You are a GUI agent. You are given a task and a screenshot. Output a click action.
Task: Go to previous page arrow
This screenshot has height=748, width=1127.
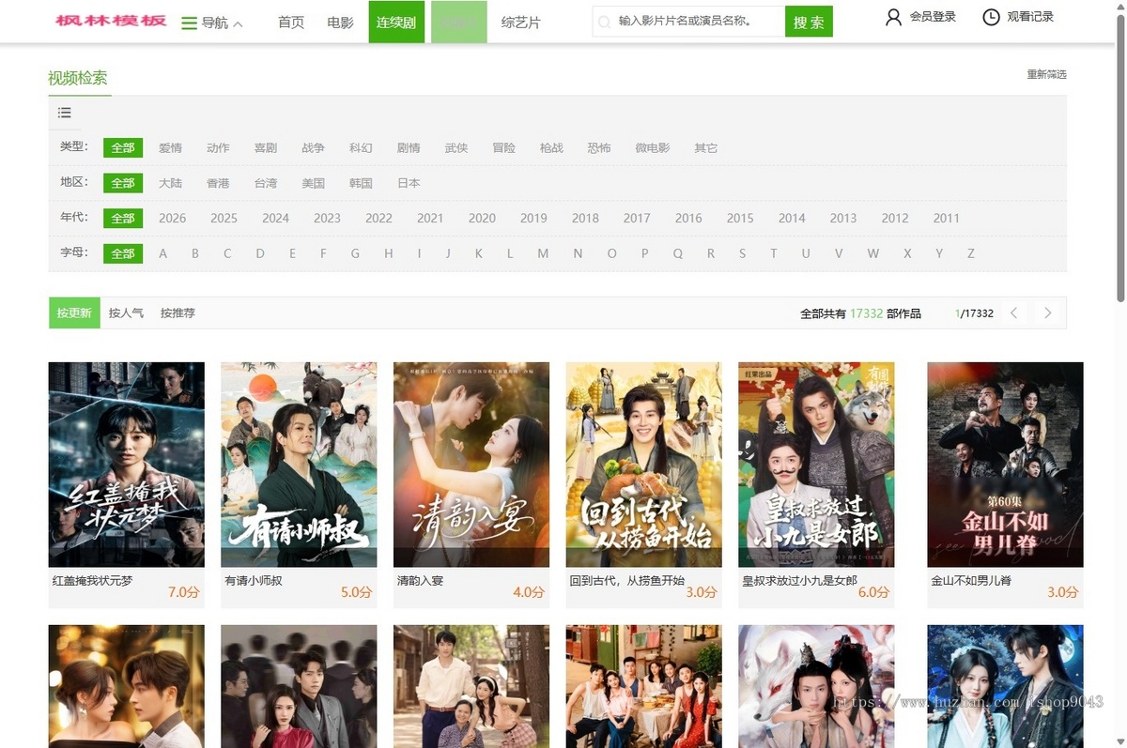coord(1013,313)
